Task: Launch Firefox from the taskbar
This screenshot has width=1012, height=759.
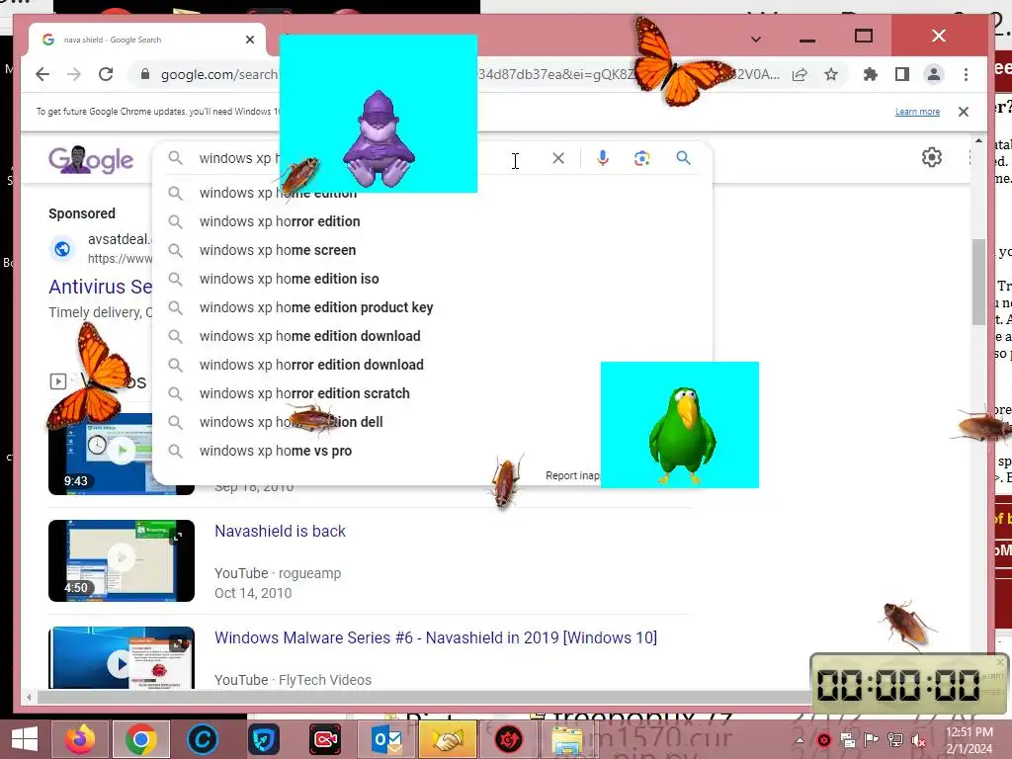Action: pos(80,739)
